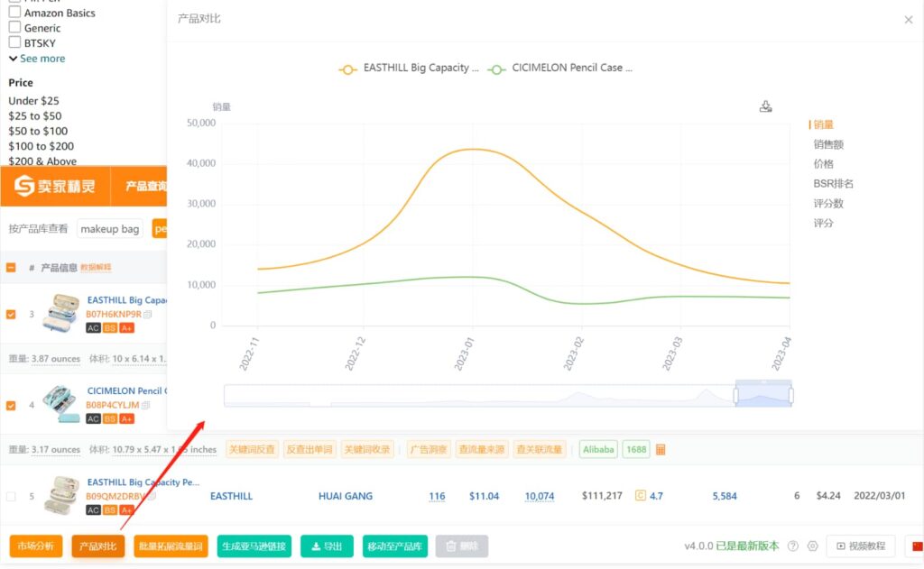Screen dimensions: 924x569
Task: Click 市场分析 market analysis button
Action: coord(35,546)
